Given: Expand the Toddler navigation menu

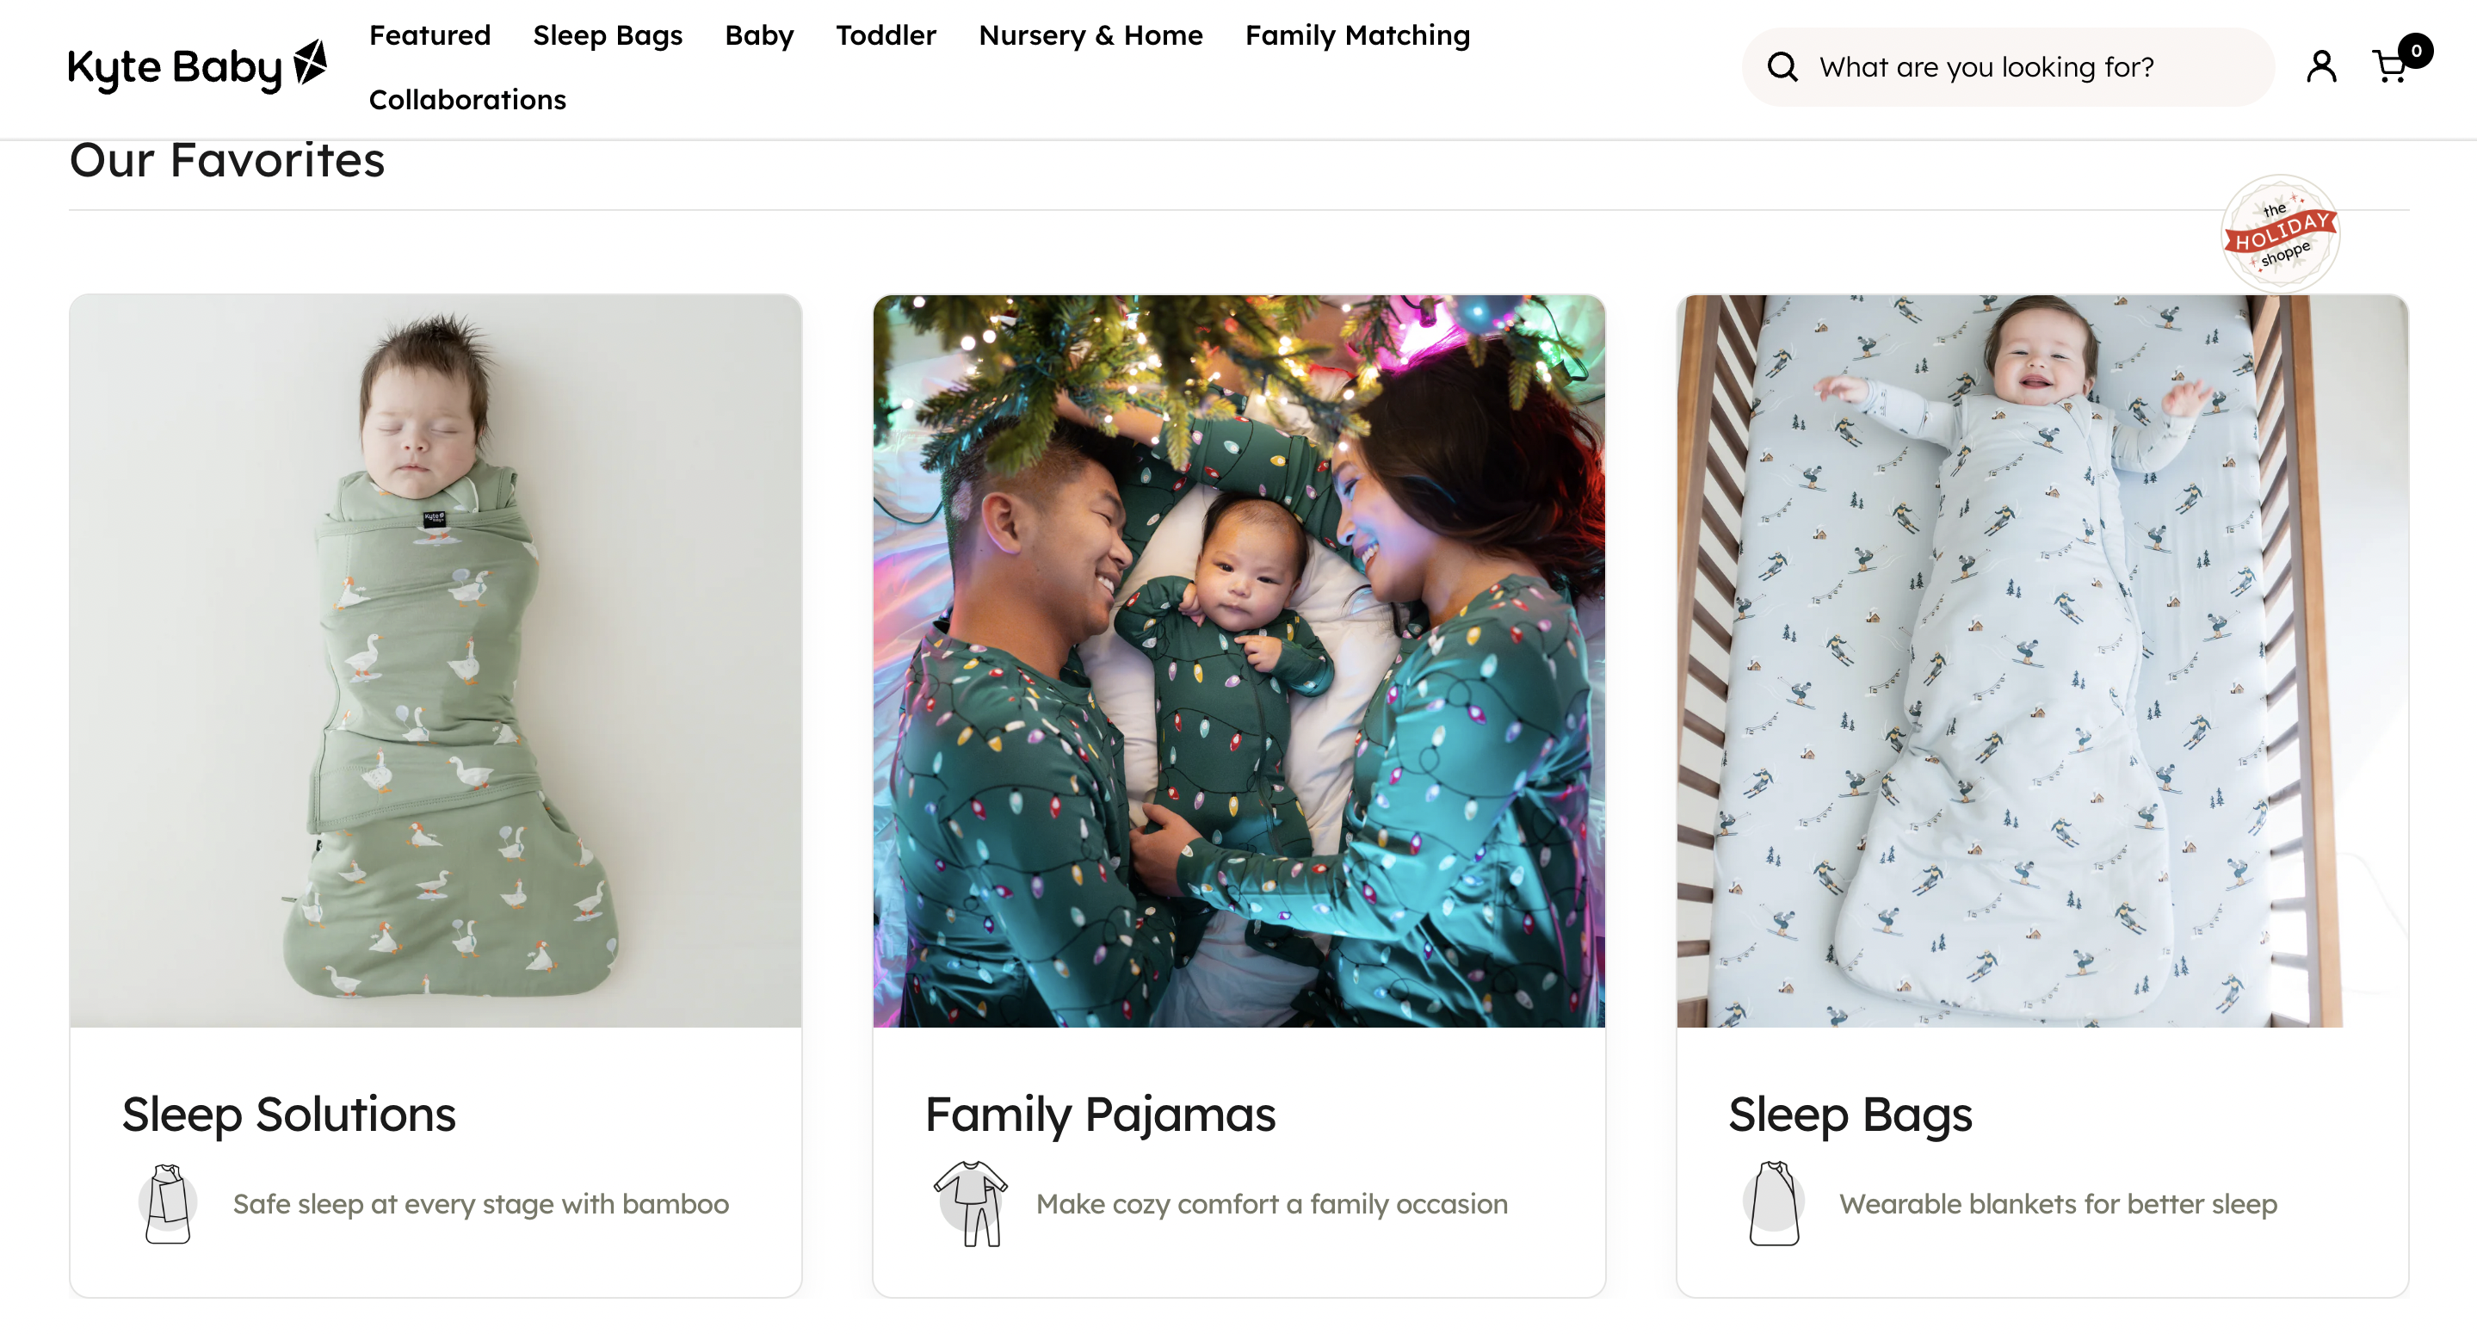Looking at the screenshot, I should point(886,35).
